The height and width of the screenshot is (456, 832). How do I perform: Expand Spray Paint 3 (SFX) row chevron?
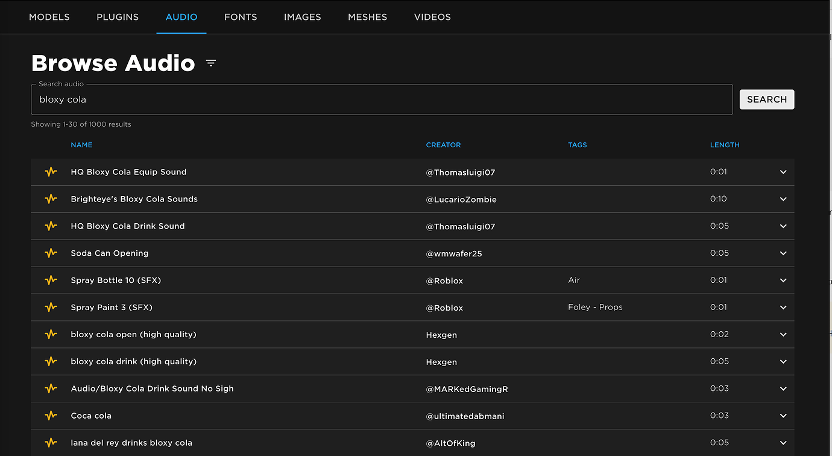(783, 308)
